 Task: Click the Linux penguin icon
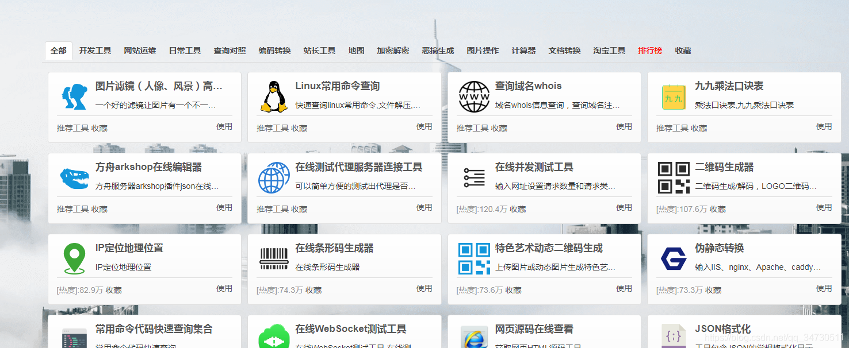point(274,96)
